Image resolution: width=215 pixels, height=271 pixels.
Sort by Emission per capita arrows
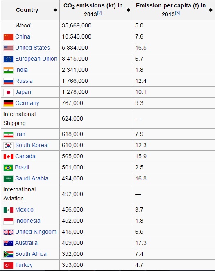210,10
